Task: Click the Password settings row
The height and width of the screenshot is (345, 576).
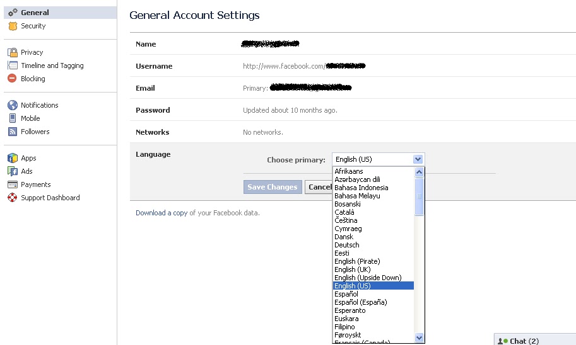Action: pyautogui.click(x=353, y=110)
